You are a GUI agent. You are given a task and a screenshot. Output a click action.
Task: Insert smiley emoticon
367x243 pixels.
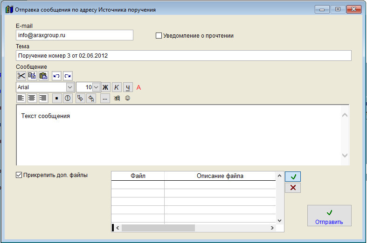[128, 98]
